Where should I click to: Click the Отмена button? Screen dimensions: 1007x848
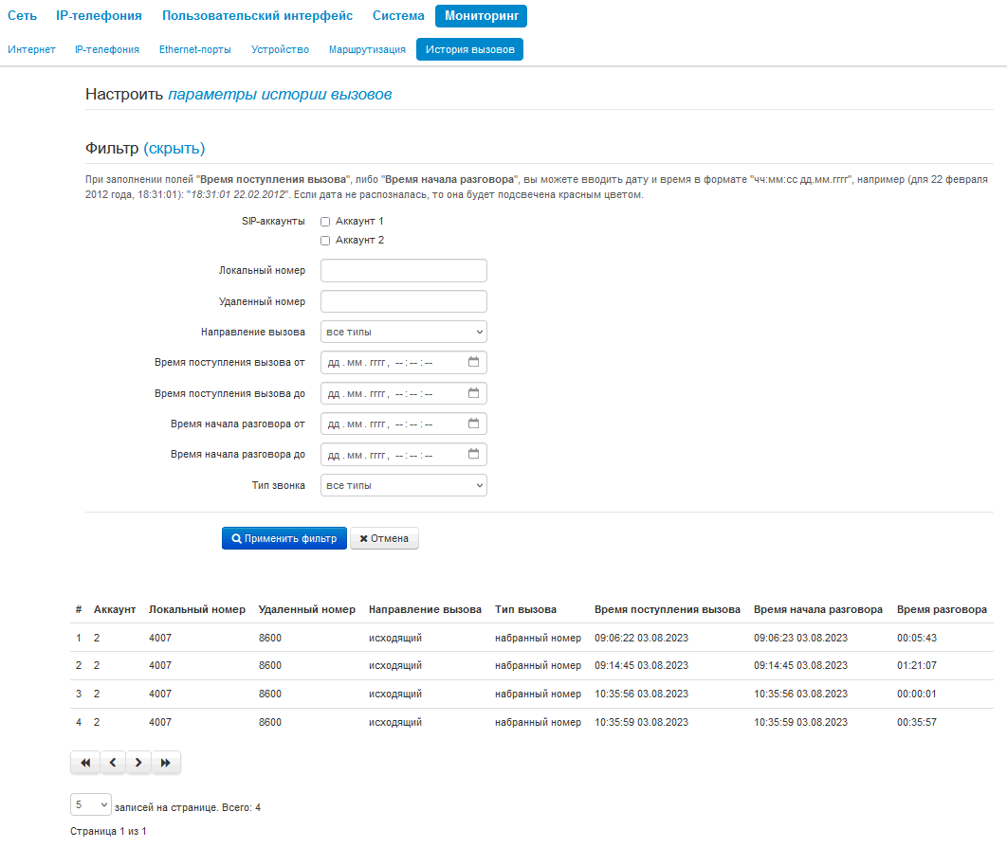(384, 538)
